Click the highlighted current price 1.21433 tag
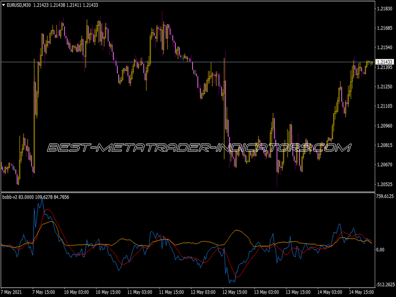 [x=385, y=62]
